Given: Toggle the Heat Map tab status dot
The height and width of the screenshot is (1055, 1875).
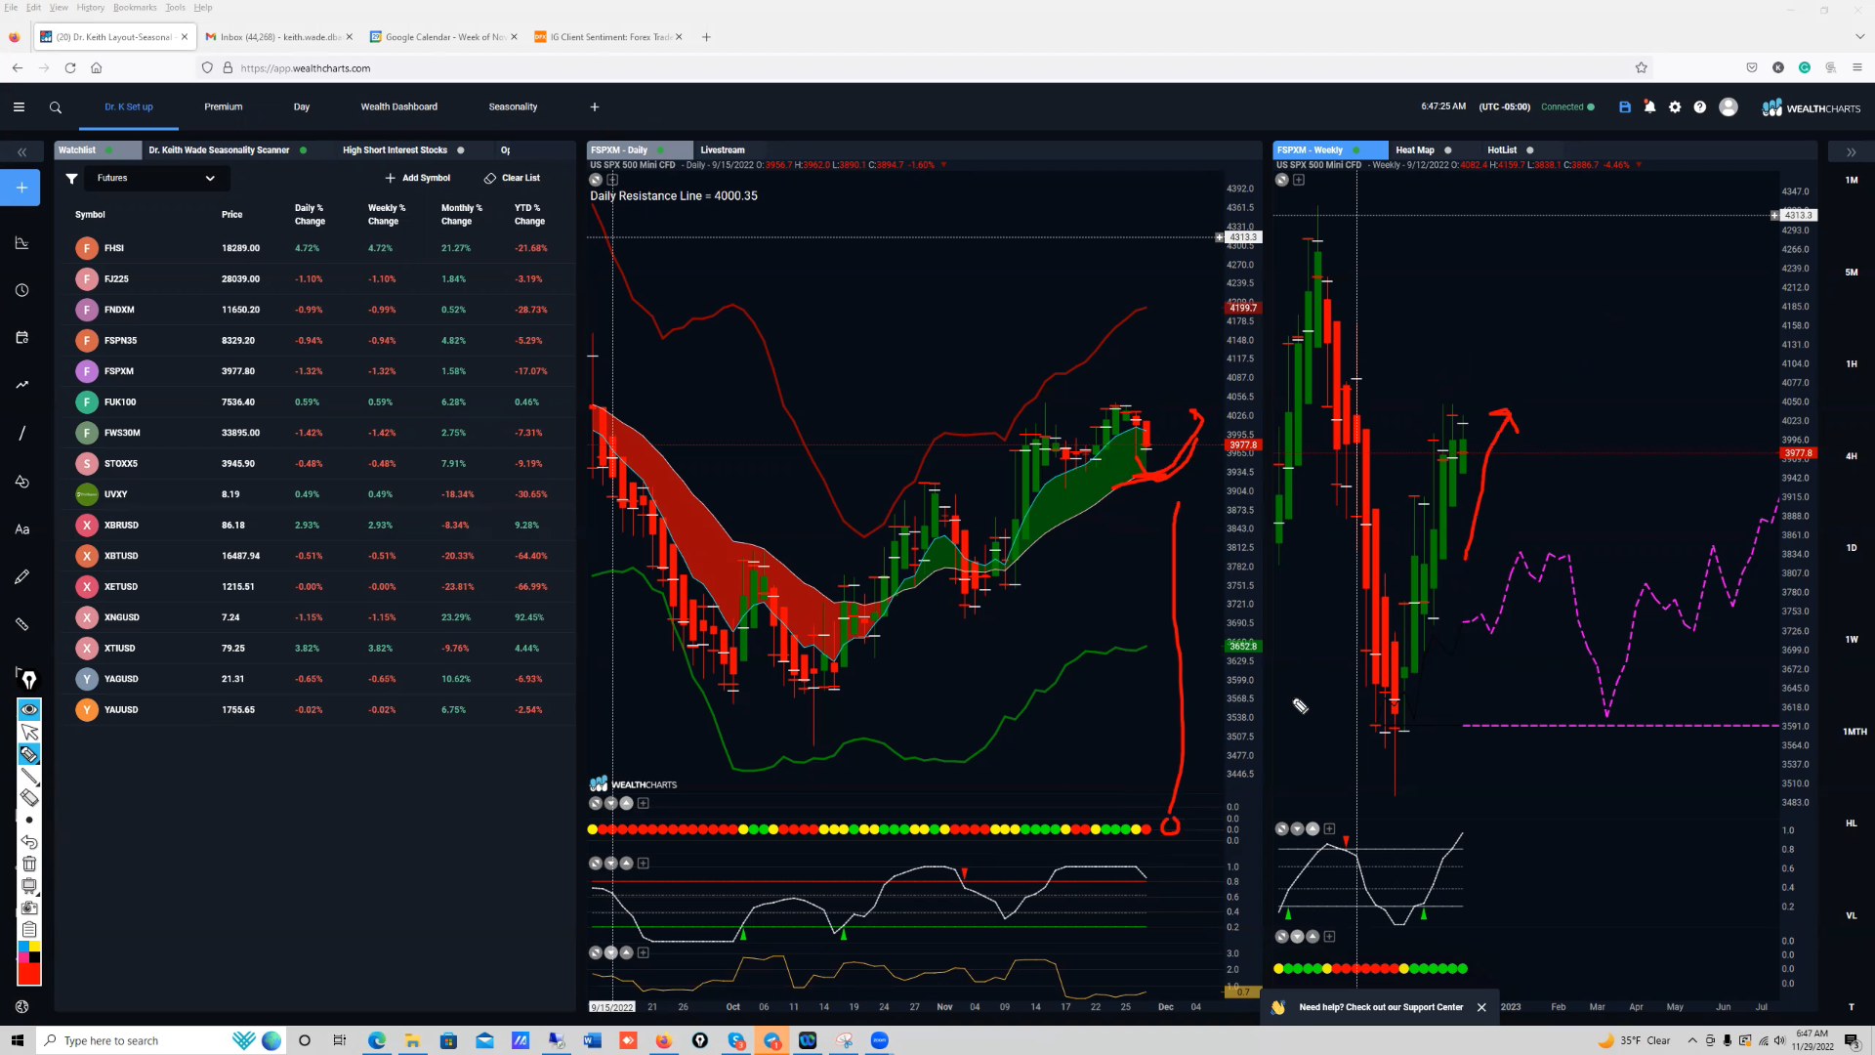Looking at the screenshot, I should [1448, 150].
